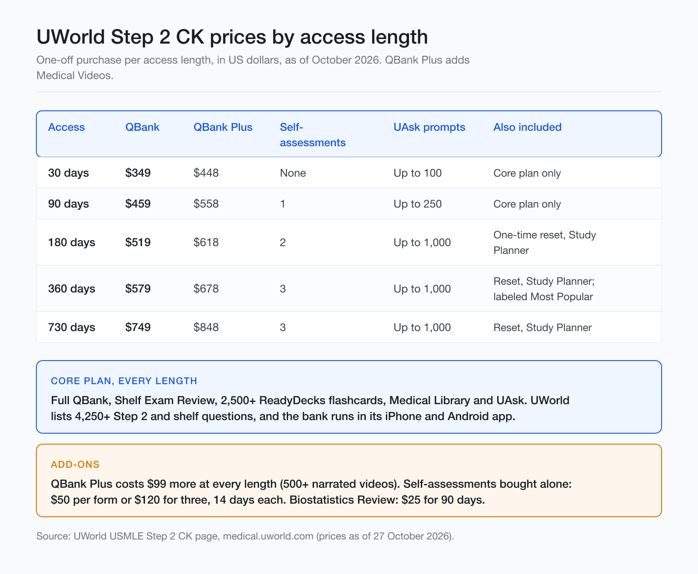Viewport: 698px width, 574px height.
Task: Select "Reset, Study Planner" in the 730 days row
Action: click(543, 327)
